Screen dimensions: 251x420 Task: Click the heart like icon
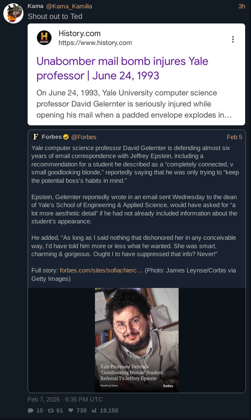point(71,410)
